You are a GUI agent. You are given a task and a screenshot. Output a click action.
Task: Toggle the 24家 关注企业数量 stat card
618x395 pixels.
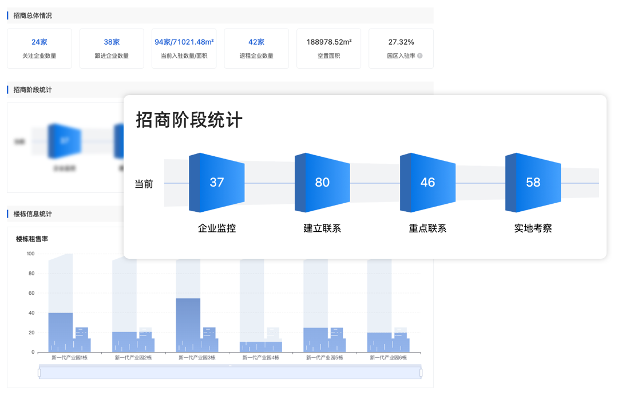(x=39, y=48)
